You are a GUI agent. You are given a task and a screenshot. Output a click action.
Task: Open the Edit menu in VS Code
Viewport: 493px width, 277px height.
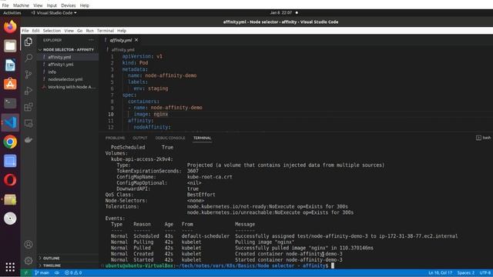pos(36,31)
